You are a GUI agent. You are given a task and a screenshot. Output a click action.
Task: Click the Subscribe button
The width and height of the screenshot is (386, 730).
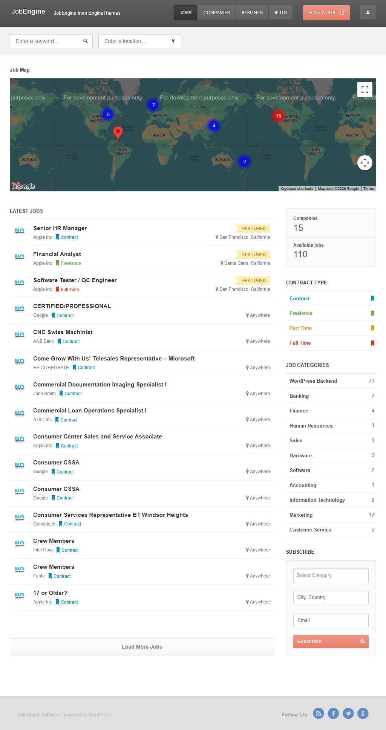tap(331, 641)
